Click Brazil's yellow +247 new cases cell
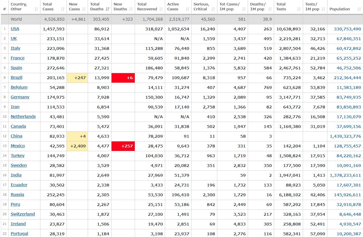Image resolution: width=363 pixels, height=237 pixels. tap(77, 78)
